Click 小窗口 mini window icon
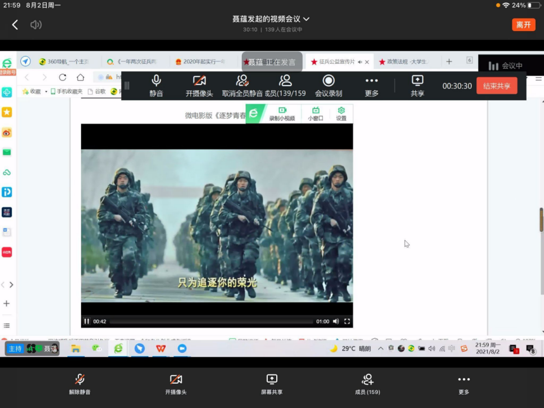This screenshot has height=408, width=544. (316, 114)
